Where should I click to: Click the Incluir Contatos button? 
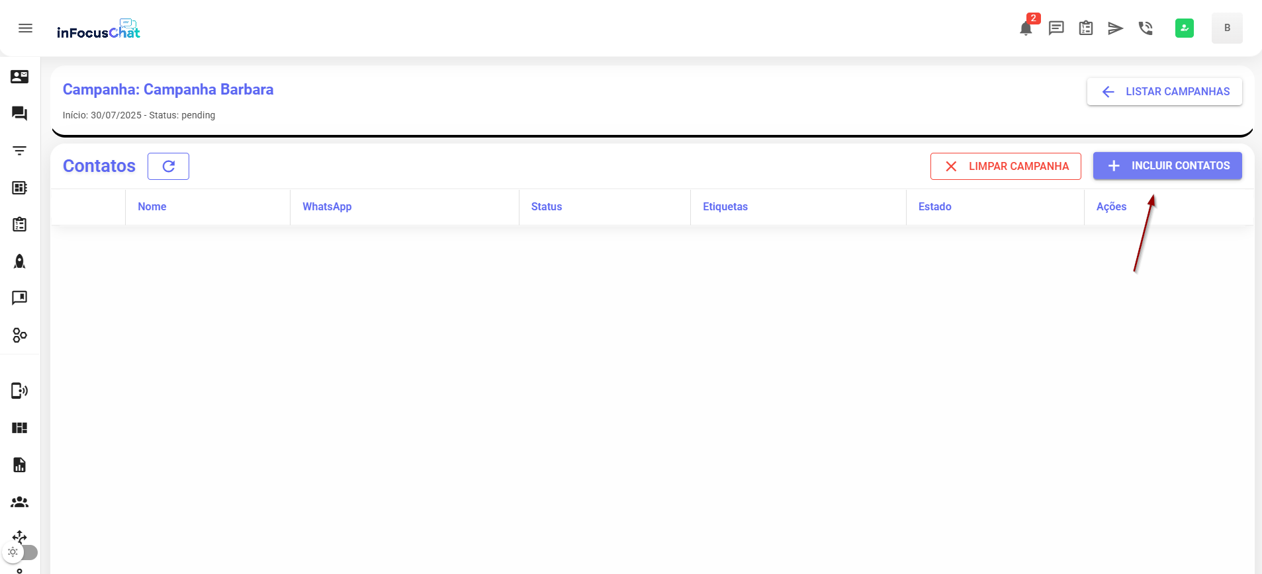[1167, 166]
